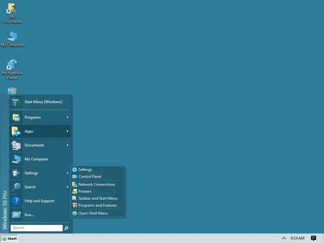Click the Recycle Bin desktop icon
Viewport: 324px width, 243px height.
(12, 91)
